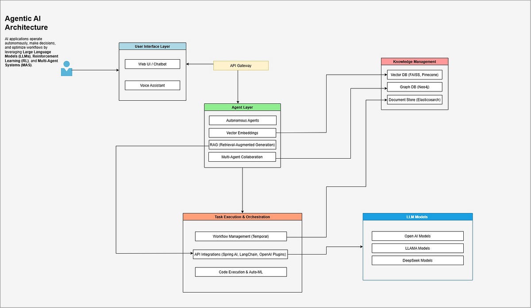The width and height of the screenshot is (531, 308).
Task: Expand the LLM Models group
Action: pyautogui.click(x=417, y=217)
